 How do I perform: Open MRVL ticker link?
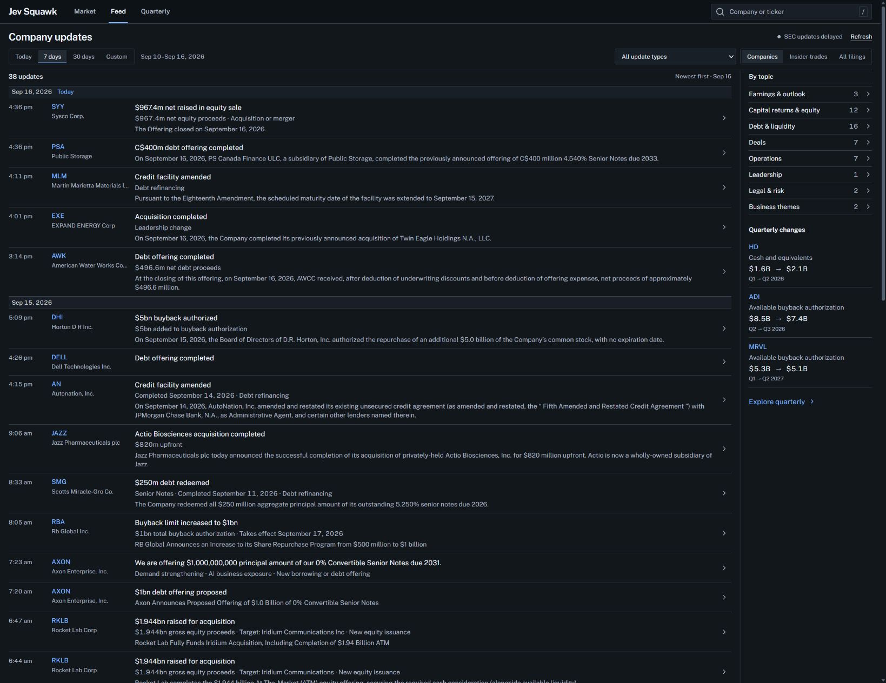coord(757,347)
